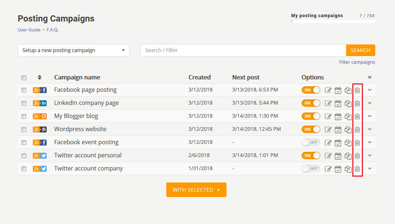Open the WITH SELECTED dropdown
This screenshot has height=224, width=395.
click(196, 190)
